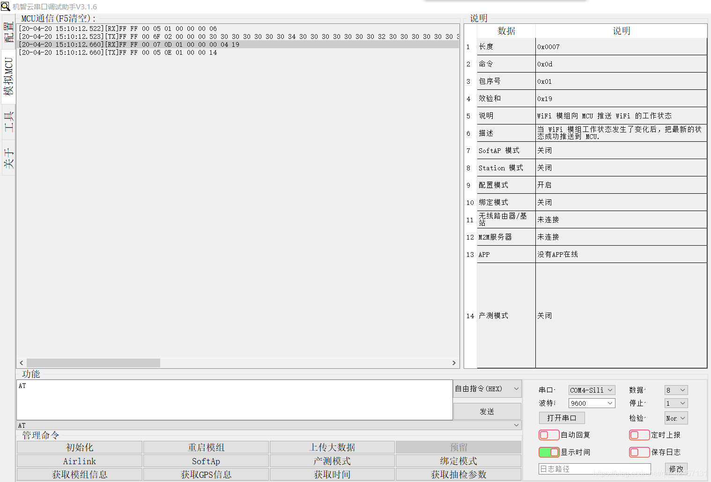Click the SoftAP 模式 row label
The height and width of the screenshot is (482, 711).
coord(506,150)
